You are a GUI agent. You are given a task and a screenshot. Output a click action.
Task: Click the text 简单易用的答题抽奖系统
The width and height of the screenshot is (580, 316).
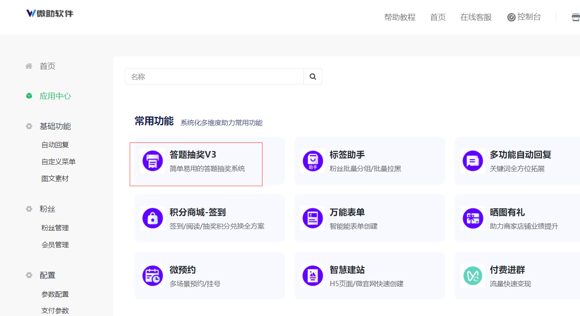coord(207,169)
